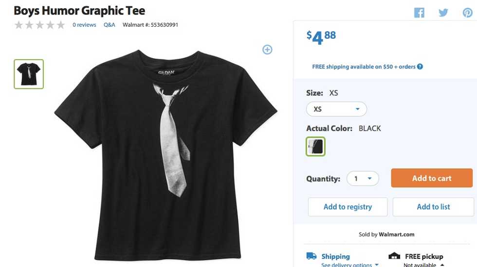This screenshot has height=267, width=477.
Task: Share product on Twitter
Action: pyautogui.click(x=443, y=13)
